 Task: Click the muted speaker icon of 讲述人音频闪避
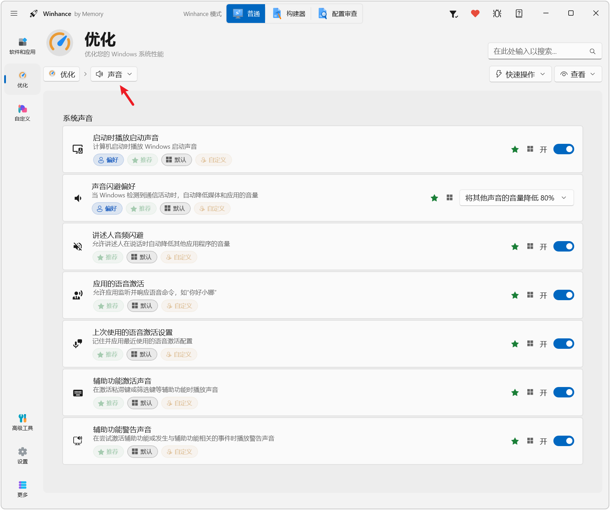coord(78,247)
